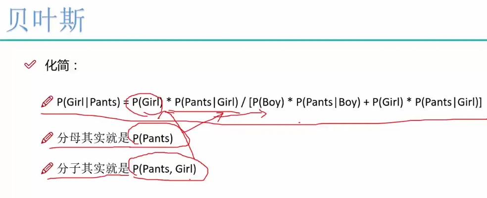Click the division slash before the bracket
The height and width of the screenshot is (198, 487).
coord(243,103)
